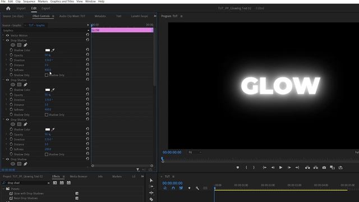
Task: Select the Razor tool
Action: [x=151, y=199]
